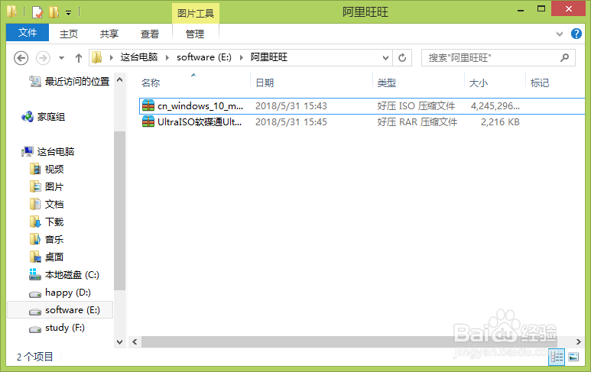The image size is (591, 372).
Task: Click software (E:) in the address breadcrumb
Action: coord(204,57)
